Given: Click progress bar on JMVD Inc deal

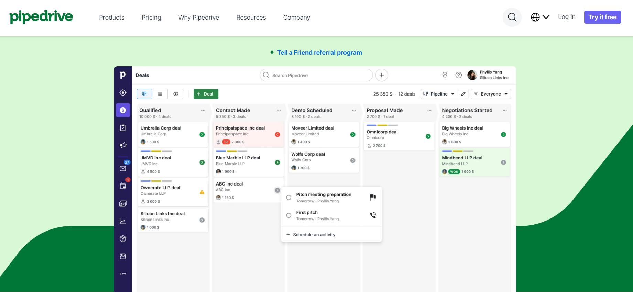Looking at the screenshot, I should [x=156, y=151].
